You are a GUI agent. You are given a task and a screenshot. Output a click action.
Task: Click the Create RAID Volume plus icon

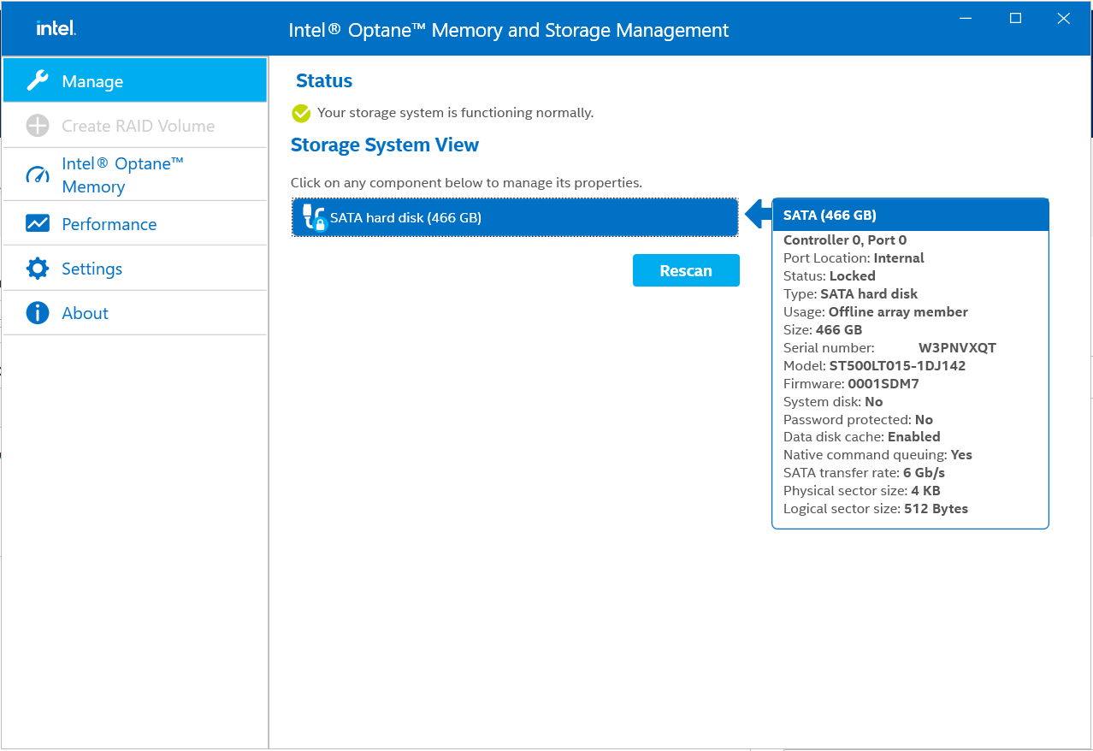pyautogui.click(x=38, y=125)
